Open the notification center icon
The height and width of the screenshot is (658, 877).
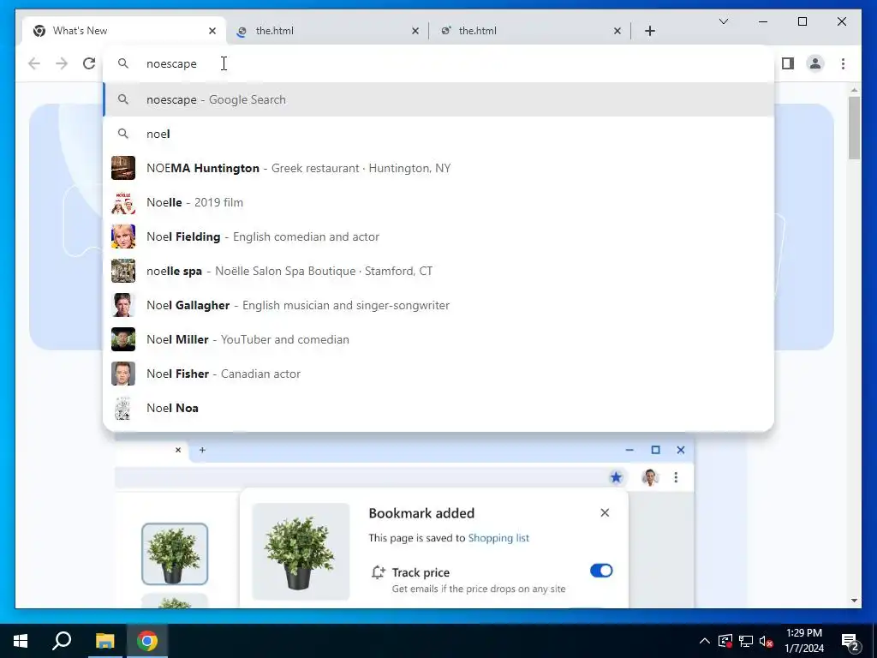point(850,641)
